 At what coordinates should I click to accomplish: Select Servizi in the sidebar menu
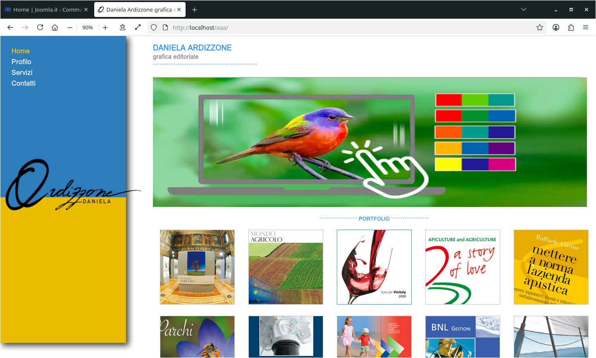click(22, 72)
